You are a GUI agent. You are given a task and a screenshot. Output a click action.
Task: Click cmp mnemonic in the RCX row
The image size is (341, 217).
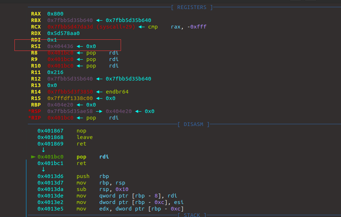(153, 27)
